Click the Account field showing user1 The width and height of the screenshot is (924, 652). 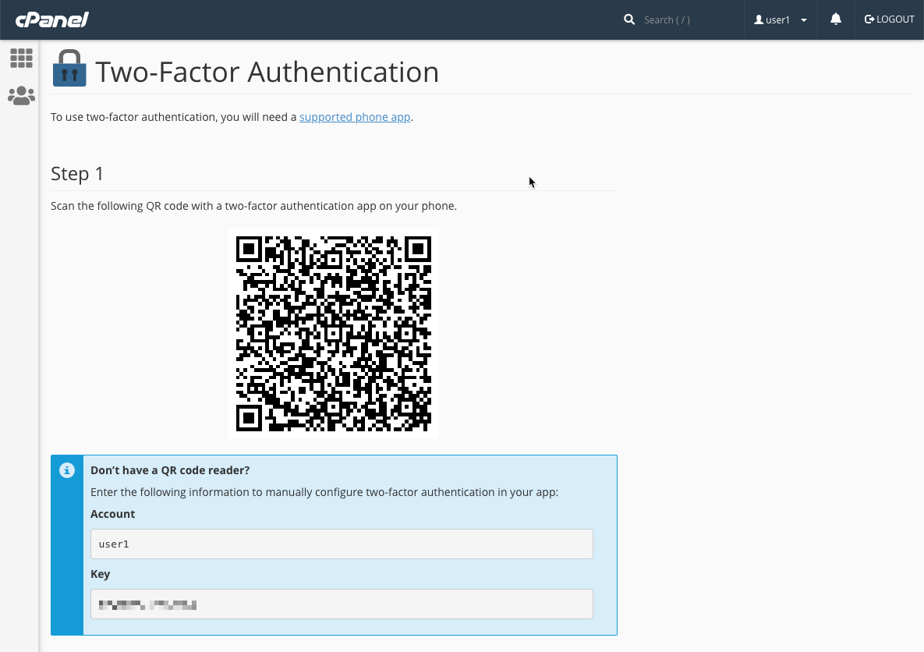click(342, 544)
